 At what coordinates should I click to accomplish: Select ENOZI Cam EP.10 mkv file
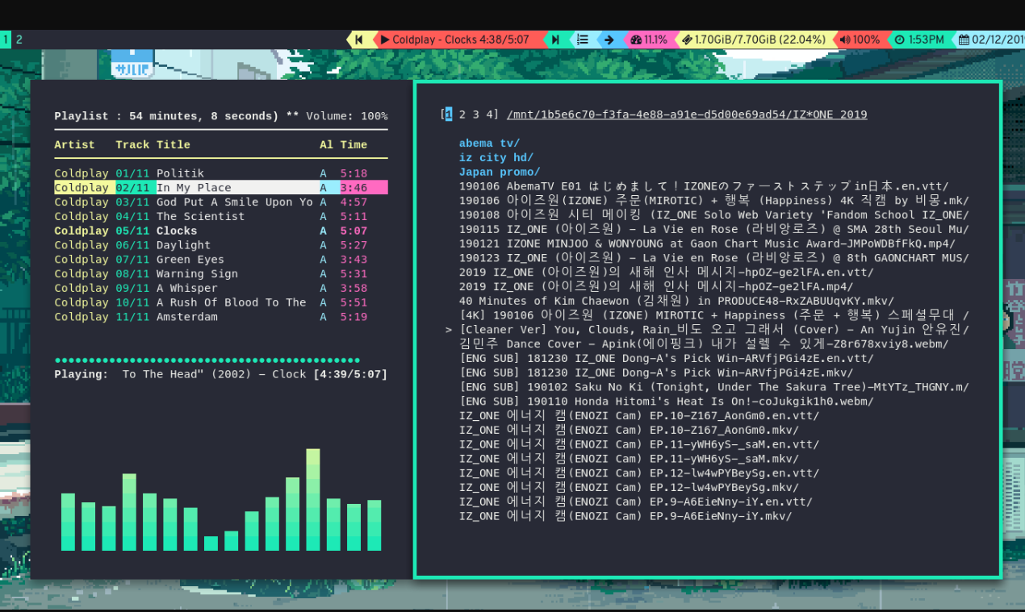pyautogui.click(x=630, y=430)
